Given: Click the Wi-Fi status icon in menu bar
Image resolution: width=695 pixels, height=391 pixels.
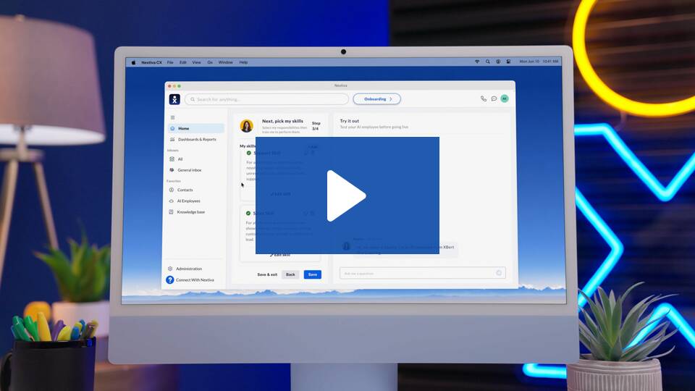Looking at the screenshot, I should [477, 62].
